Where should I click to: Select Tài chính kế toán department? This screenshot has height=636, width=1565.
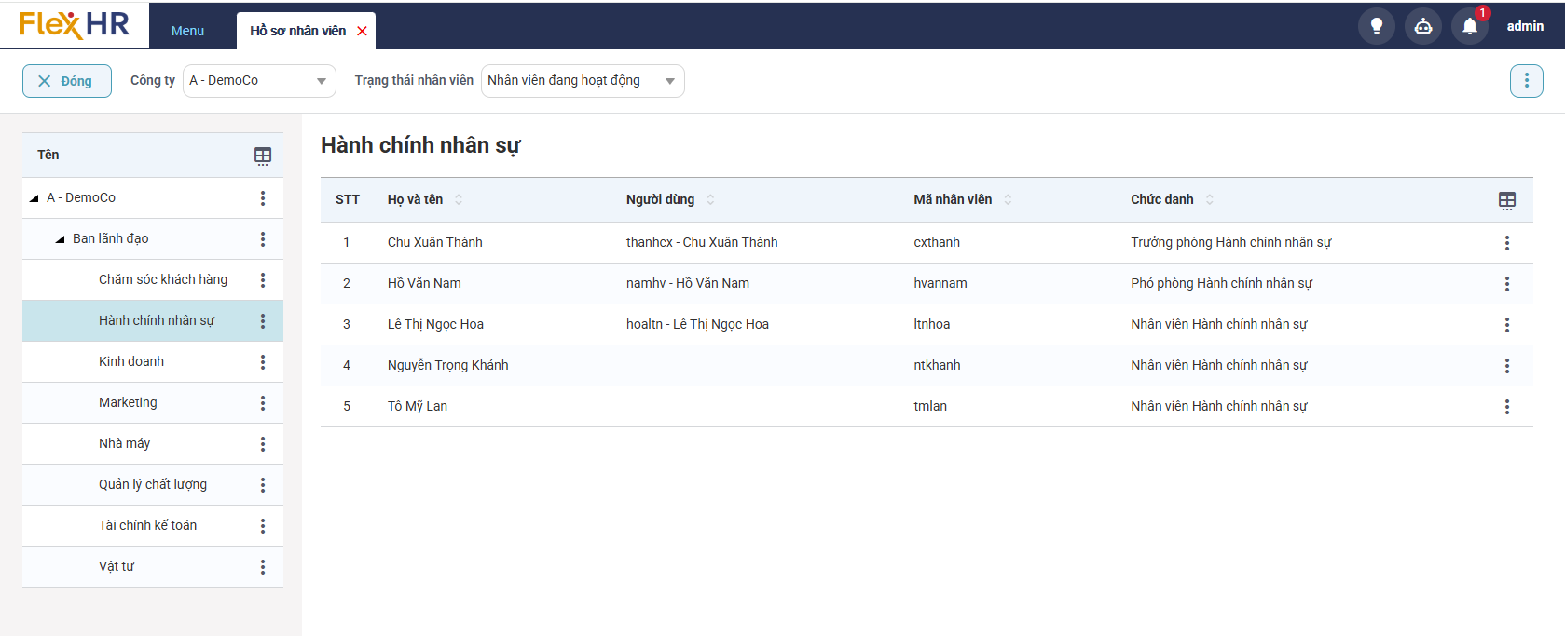tap(147, 525)
